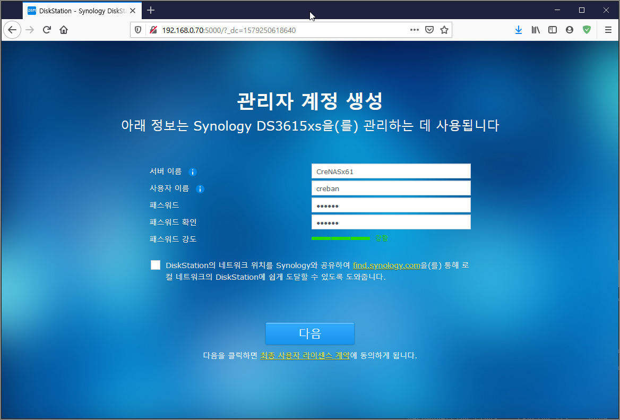Select the DiskStation - Synology tab
The height and width of the screenshot is (420, 620).
[x=82, y=11]
